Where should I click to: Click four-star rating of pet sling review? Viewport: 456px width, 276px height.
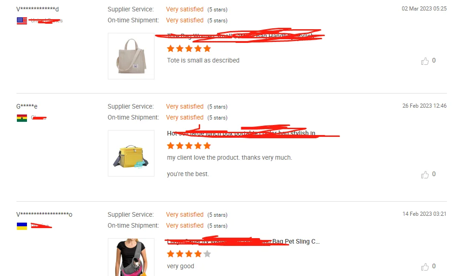pos(189,254)
